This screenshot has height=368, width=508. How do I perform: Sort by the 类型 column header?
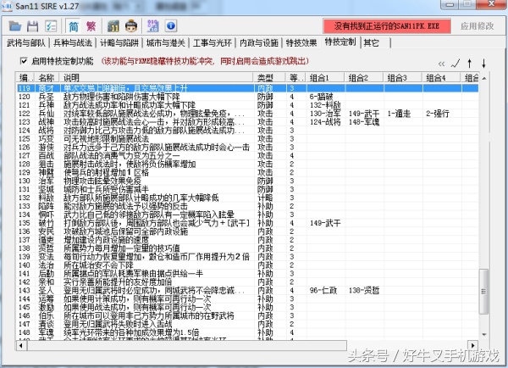point(269,77)
